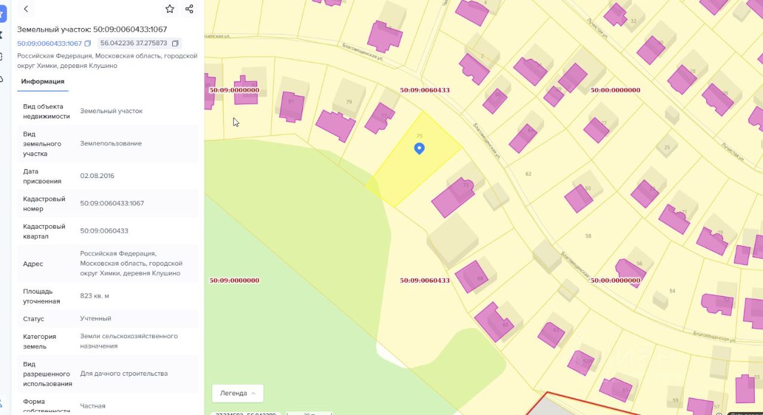The image size is (763, 415).
Task: Click the label Площадь уточненная
Action: click(41, 296)
